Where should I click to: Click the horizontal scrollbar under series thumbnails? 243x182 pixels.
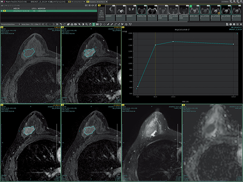(x=143, y=22)
